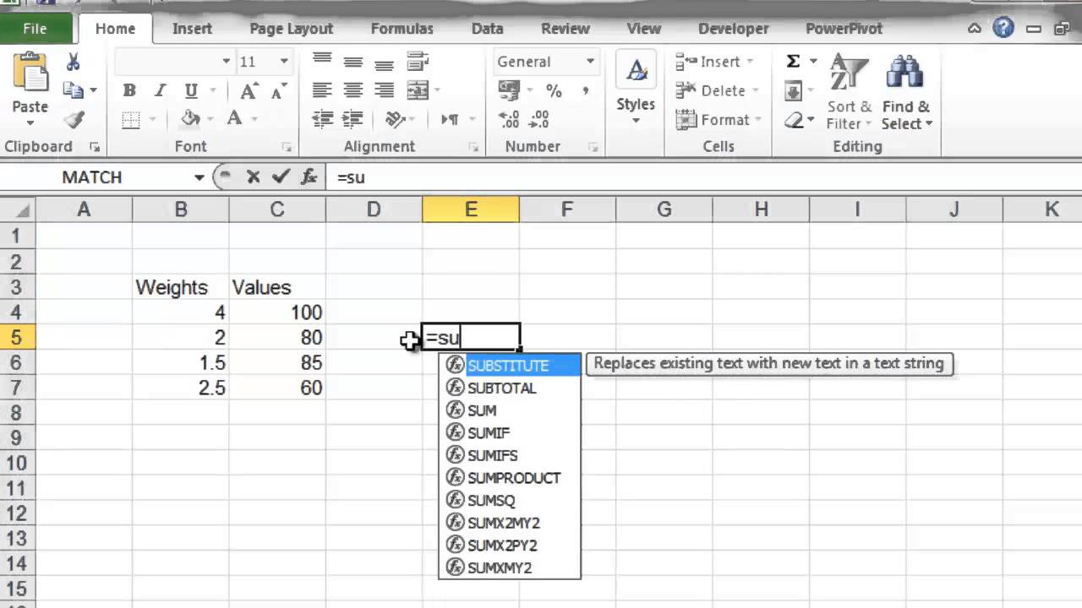Click the AutoSum sigma icon
The width and height of the screenshot is (1082, 608).
pyautogui.click(x=793, y=61)
